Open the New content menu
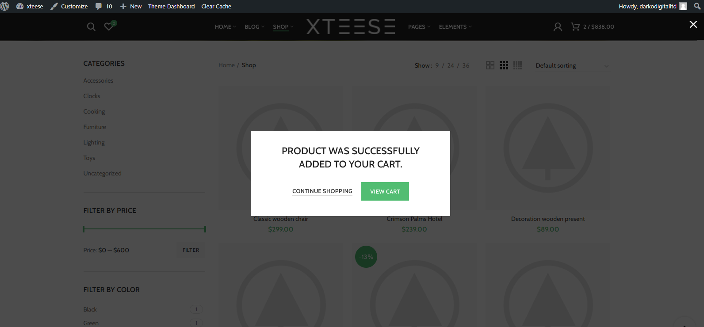Screen dimensions: 704x327 click(x=131, y=6)
